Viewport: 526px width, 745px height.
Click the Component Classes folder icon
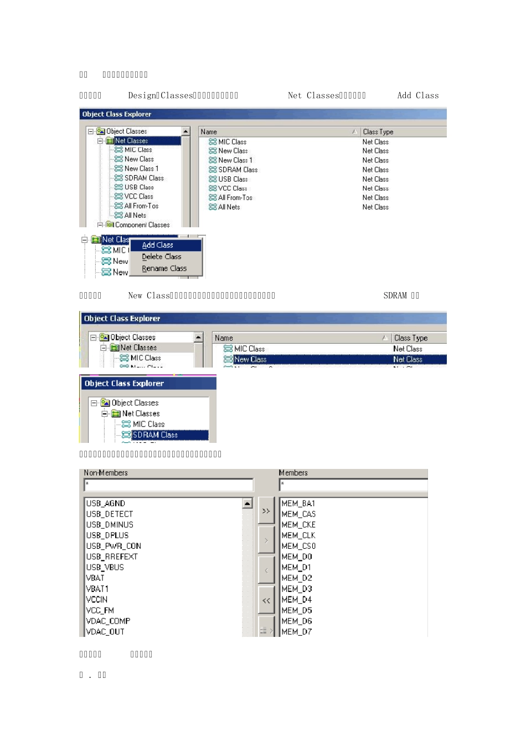point(110,224)
